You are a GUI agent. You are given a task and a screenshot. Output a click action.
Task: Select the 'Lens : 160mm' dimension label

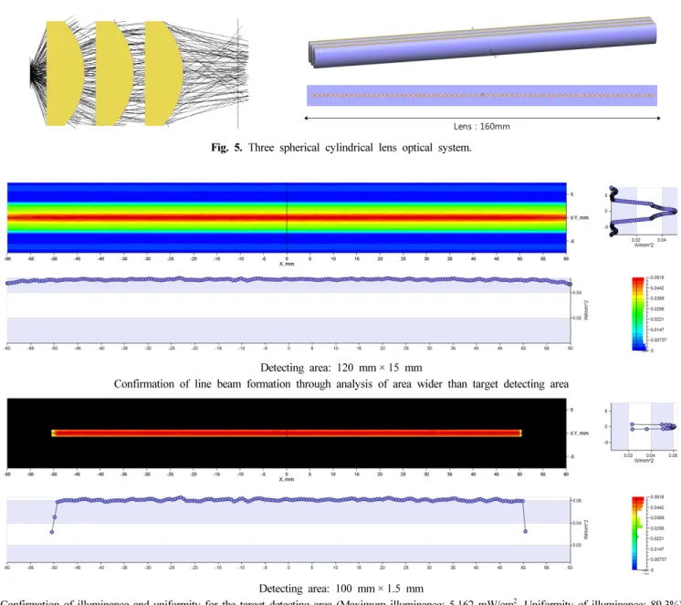(x=482, y=127)
